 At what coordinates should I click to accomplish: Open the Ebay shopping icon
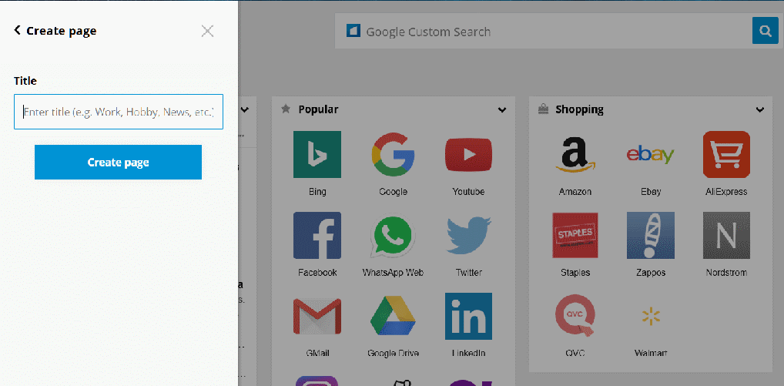click(x=651, y=155)
